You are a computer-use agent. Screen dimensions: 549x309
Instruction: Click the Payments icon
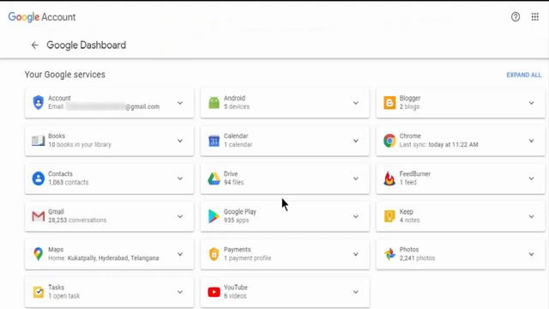point(214,254)
